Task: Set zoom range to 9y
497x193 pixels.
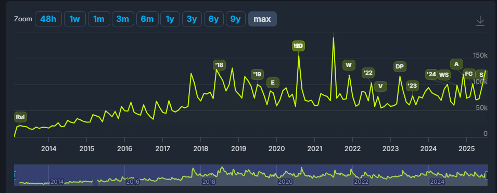Action: click(236, 19)
